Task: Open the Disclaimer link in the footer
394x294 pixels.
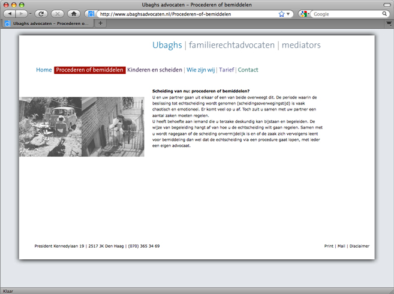Action: (x=359, y=246)
